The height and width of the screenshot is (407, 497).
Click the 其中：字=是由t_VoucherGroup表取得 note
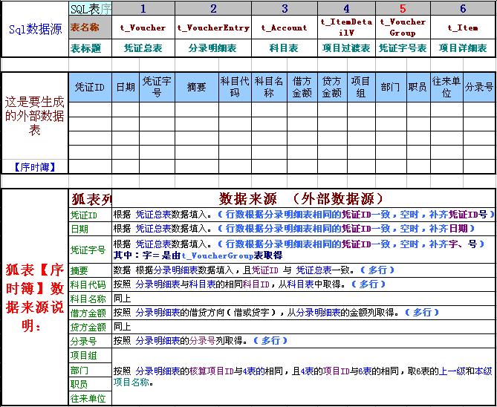click(x=198, y=255)
